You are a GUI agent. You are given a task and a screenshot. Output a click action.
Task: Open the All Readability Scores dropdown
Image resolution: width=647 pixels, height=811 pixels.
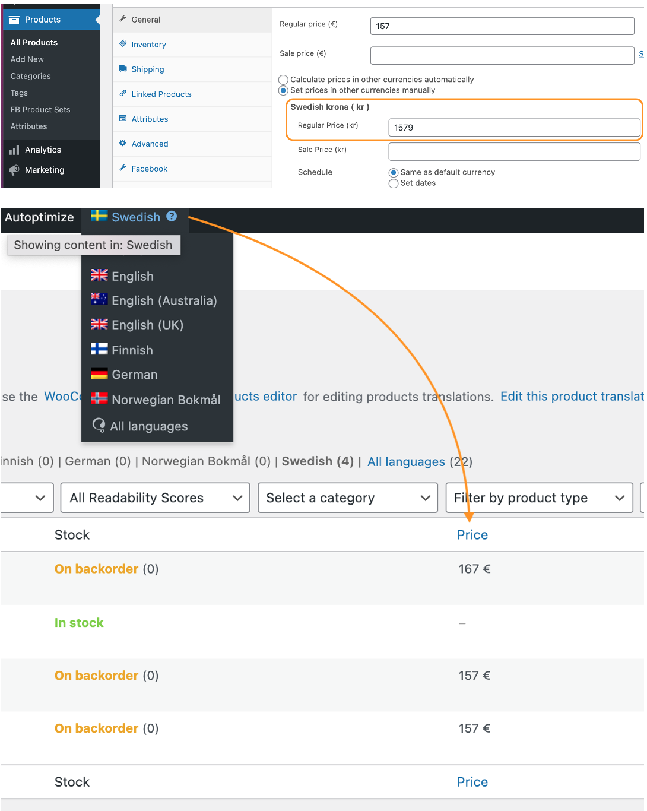(x=155, y=498)
